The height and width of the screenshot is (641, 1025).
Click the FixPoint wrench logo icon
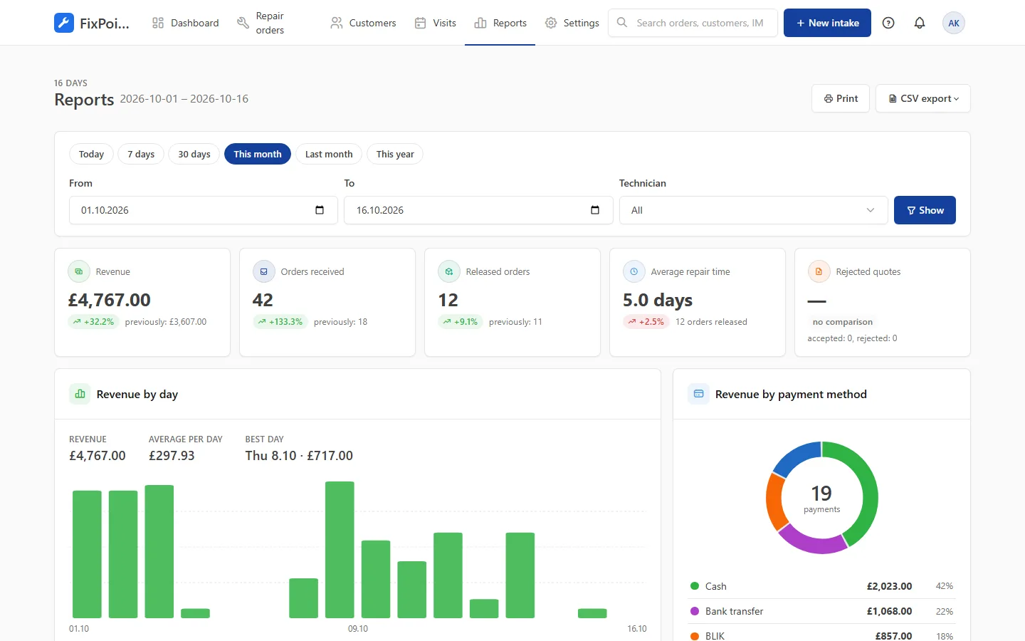tap(64, 23)
